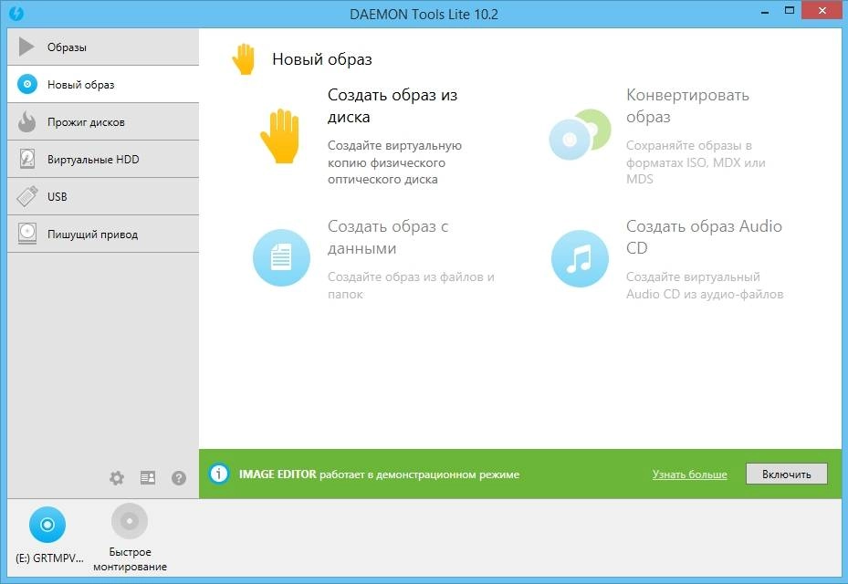Click the Пишущий привод drive icon
Screen dimensions: 848x584
click(27, 234)
